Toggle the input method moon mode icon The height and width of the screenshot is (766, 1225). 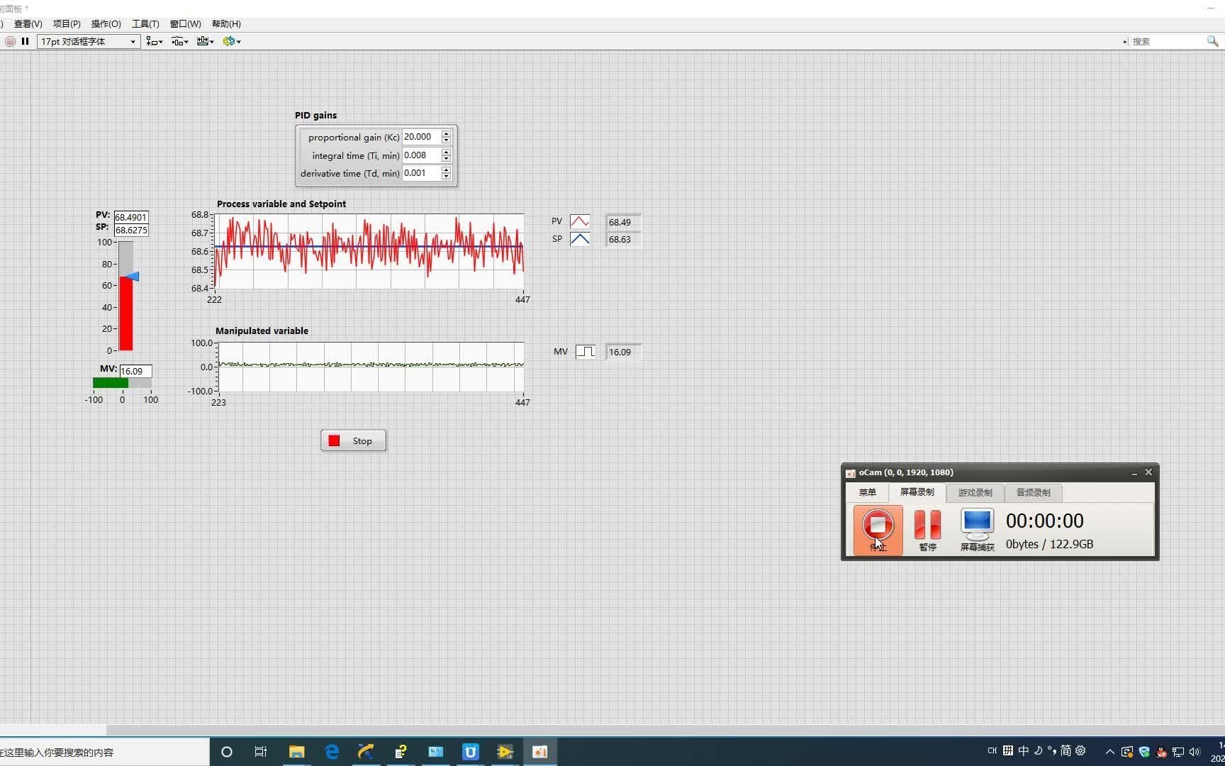click(x=1037, y=750)
